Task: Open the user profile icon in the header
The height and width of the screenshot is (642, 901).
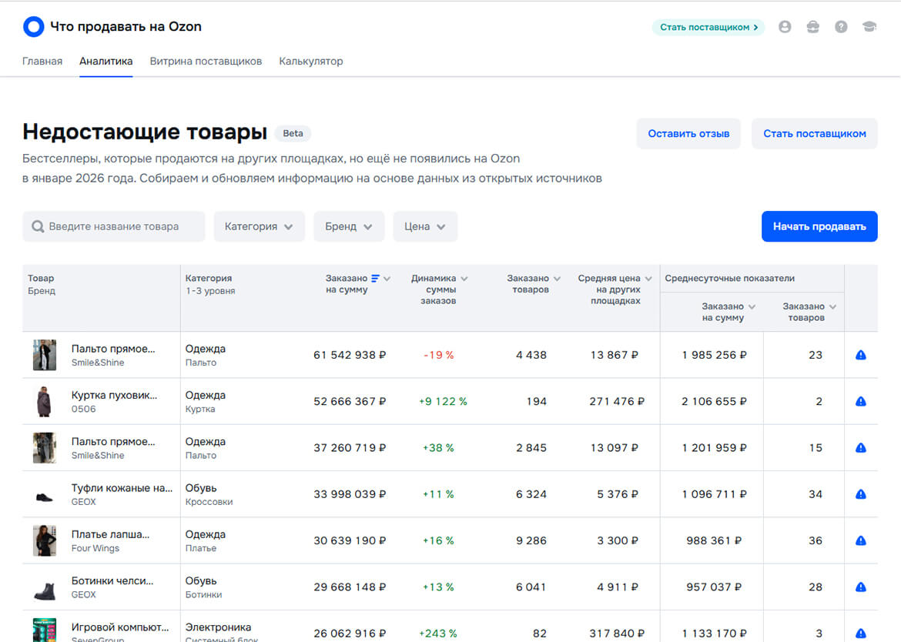Action: [785, 26]
